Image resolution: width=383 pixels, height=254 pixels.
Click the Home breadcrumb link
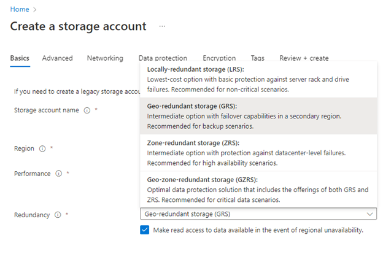[x=20, y=10]
